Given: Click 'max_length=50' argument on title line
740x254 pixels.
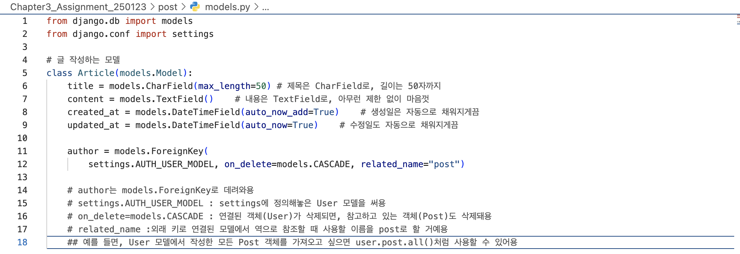Looking at the screenshot, I should coord(232,86).
